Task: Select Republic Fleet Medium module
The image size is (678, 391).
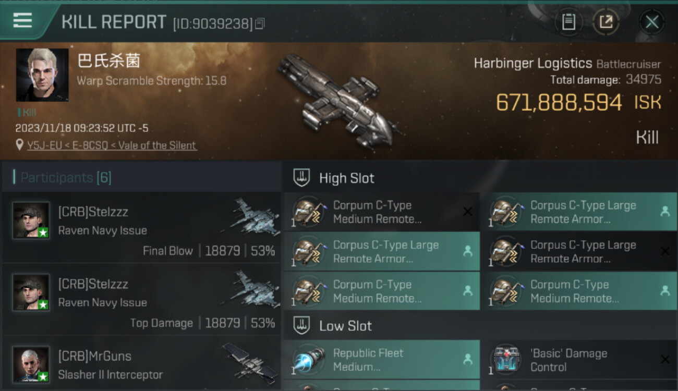Action: click(382, 360)
